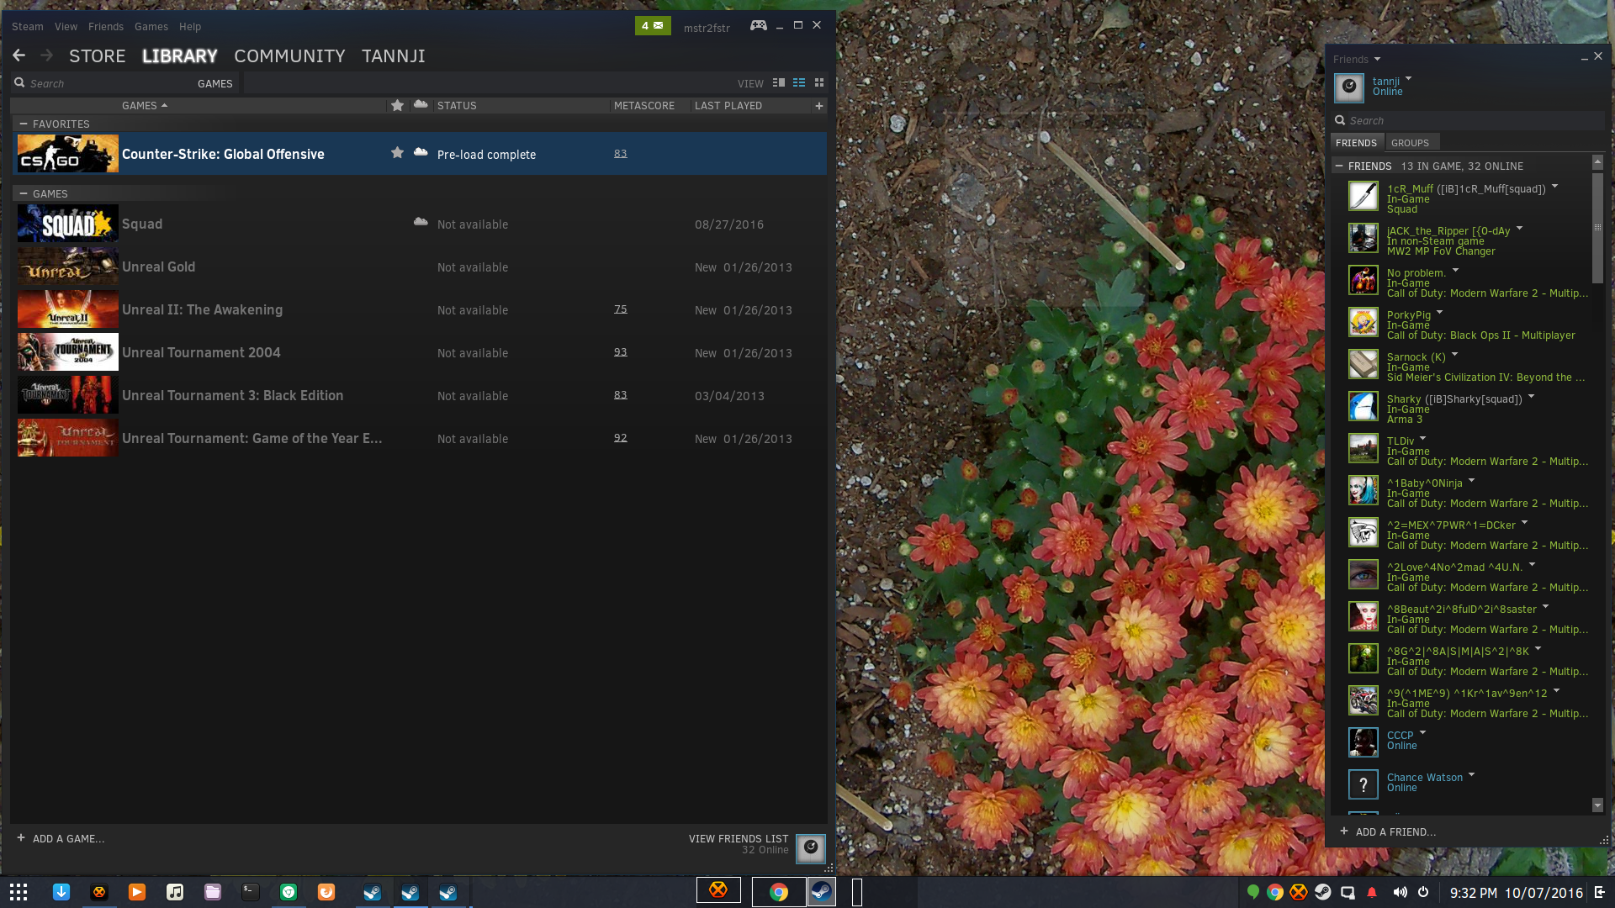The image size is (1615, 908).
Task: Switch to the FRIENDS tab
Action: pyautogui.click(x=1356, y=142)
